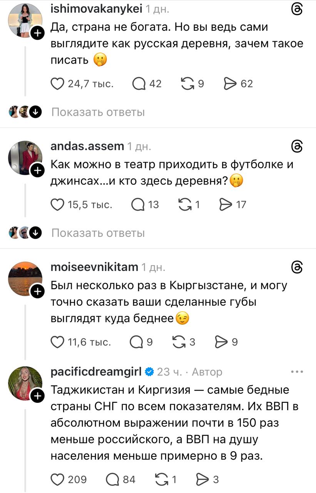This screenshot has width=316, height=493.
Task: Repost the ishimovakanykei comment
Action: (187, 84)
